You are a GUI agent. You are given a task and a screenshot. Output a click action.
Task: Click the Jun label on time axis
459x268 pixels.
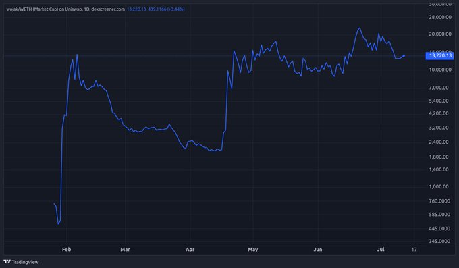318,250
